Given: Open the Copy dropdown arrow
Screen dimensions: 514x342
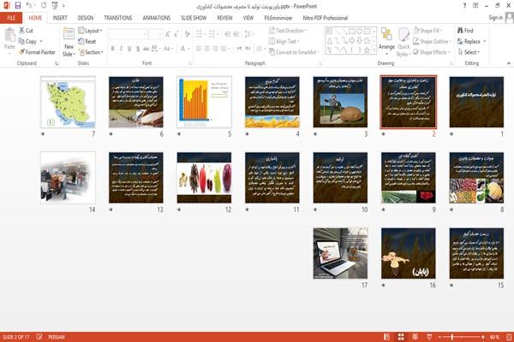Looking at the screenshot, I should click(41, 41).
